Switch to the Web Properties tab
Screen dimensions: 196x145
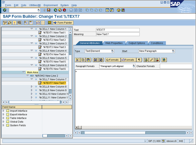114,43
